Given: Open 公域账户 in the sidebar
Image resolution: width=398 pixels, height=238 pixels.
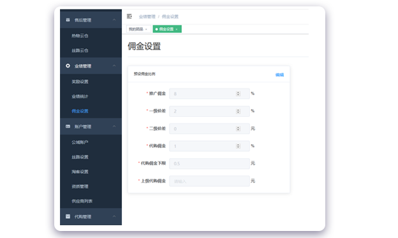Looking at the screenshot, I should point(80,142).
